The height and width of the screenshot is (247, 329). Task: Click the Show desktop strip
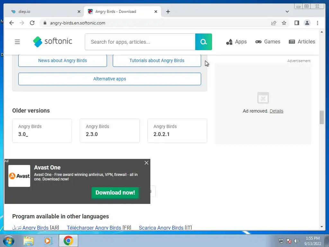(x=327, y=241)
